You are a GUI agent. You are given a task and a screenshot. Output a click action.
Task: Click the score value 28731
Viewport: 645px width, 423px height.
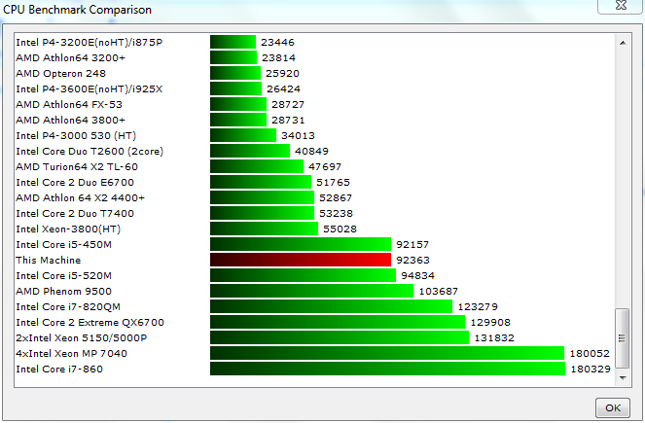(288, 120)
